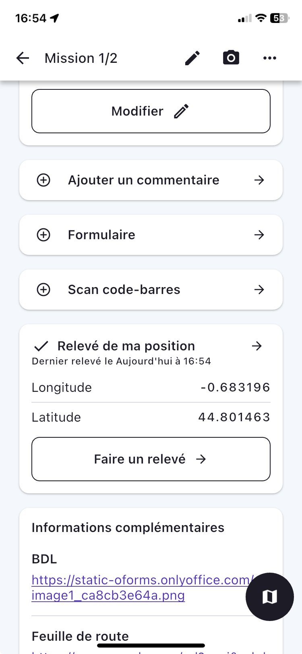Select the Scan code-barres label
302x654 pixels.
point(124,290)
